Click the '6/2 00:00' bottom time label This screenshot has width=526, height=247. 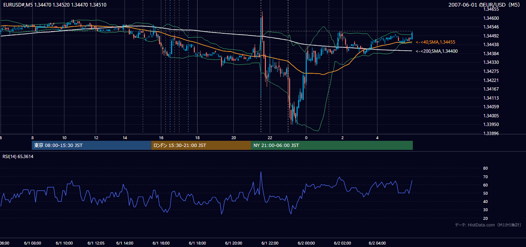tap(306, 243)
